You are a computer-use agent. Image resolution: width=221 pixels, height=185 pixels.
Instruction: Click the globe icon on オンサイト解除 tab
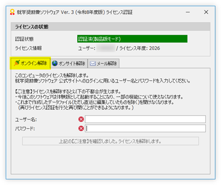tap(54, 63)
